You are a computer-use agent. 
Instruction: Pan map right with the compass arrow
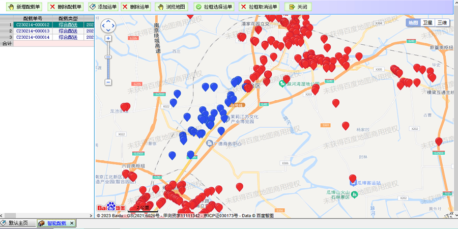pyautogui.click(x=113, y=26)
